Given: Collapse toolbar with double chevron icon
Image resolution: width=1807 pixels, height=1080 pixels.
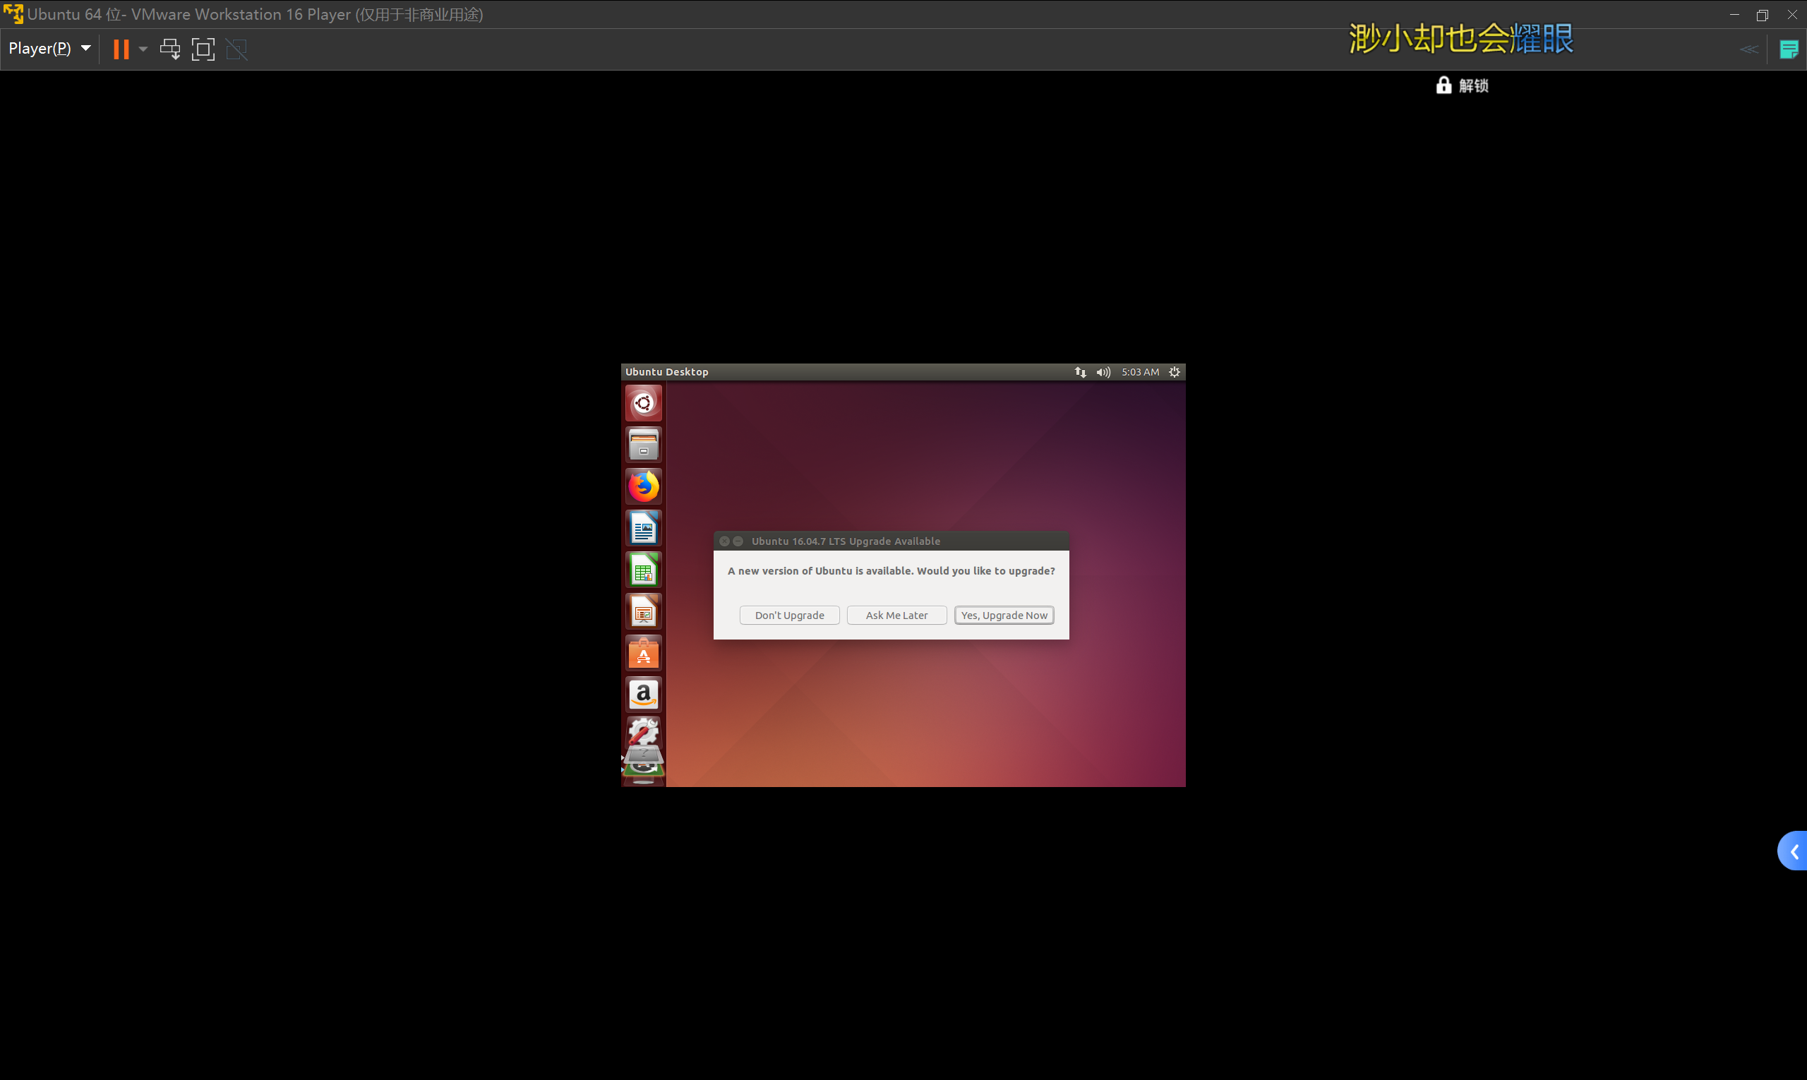Looking at the screenshot, I should (1749, 49).
